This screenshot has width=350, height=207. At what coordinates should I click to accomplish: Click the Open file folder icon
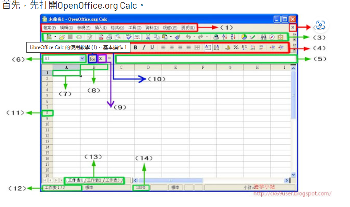coord(62,37)
